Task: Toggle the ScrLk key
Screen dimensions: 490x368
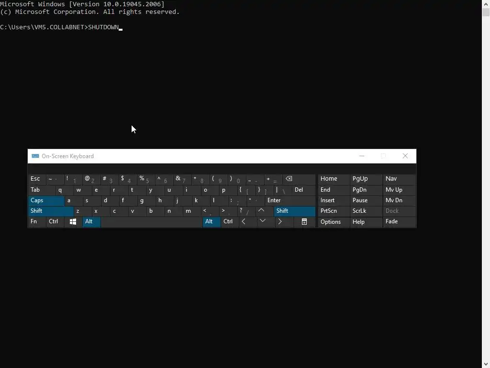Action: (366, 211)
